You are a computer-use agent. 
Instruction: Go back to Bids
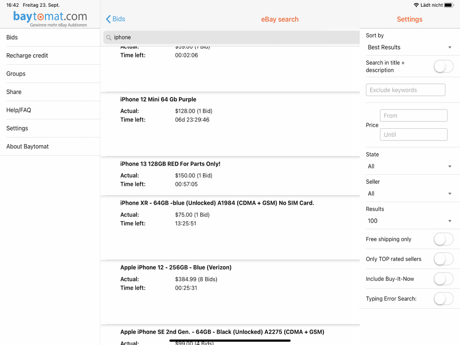pos(115,19)
